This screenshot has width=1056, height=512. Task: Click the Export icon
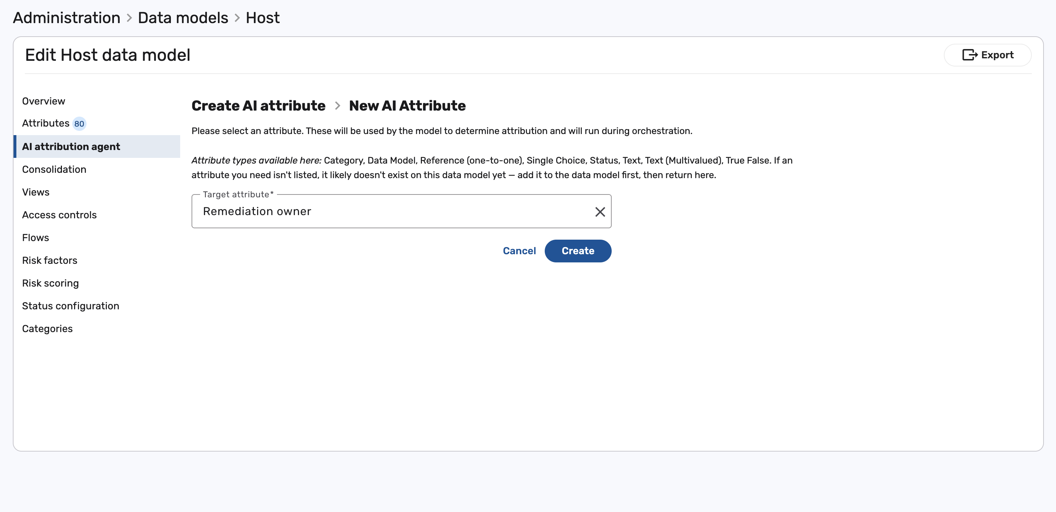click(x=969, y=55)
